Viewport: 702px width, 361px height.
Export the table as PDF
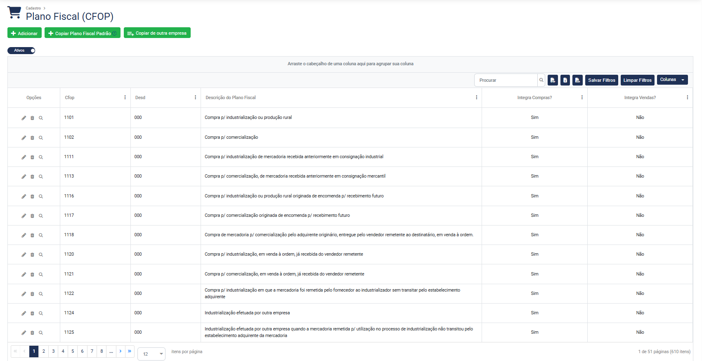click(x=553, y=80)
